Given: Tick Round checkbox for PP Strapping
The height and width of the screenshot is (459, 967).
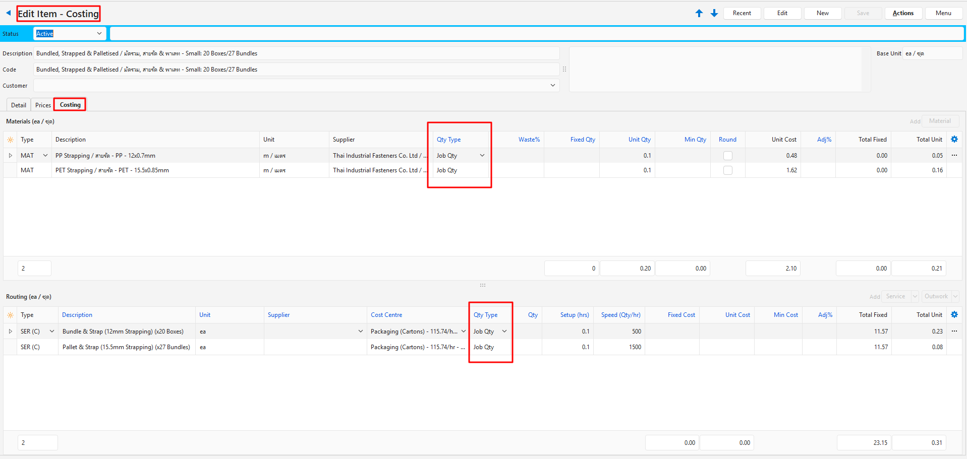Looking at the screenshot, I should pyautogui.click(x=727, y=156).
